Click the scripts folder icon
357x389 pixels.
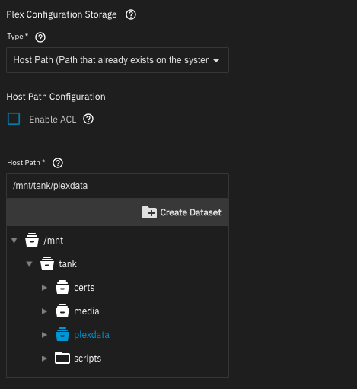click(62, 358)
